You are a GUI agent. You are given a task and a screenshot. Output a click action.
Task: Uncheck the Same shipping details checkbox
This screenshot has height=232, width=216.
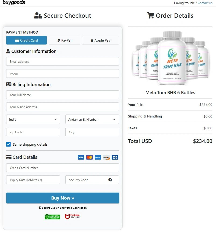pos(9,145)
